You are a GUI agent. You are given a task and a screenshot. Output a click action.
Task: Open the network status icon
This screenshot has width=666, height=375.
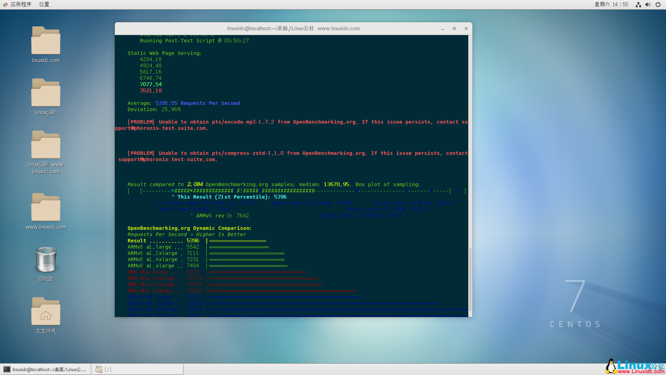click(638, 5)
